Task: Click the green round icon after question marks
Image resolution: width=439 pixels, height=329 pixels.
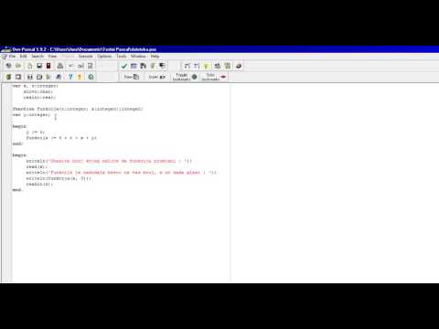Action: coord(91,77)
